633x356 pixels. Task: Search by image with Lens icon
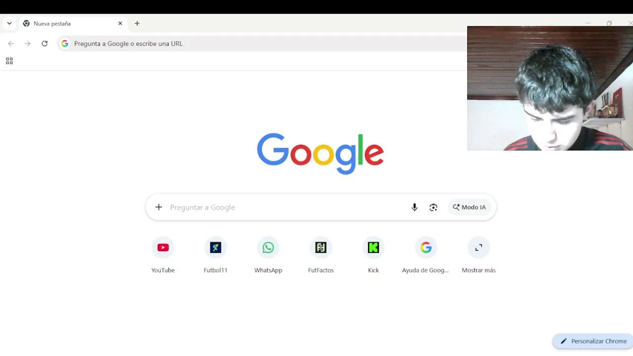click(x=433, y=207)
